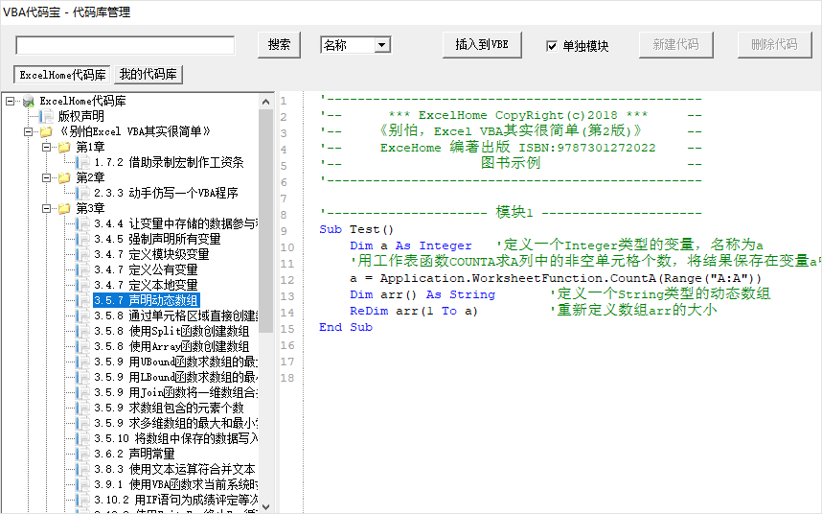Screen dimensions: 822x514
Task: Open the 名称 search-type dropdown
Action: 382,45
